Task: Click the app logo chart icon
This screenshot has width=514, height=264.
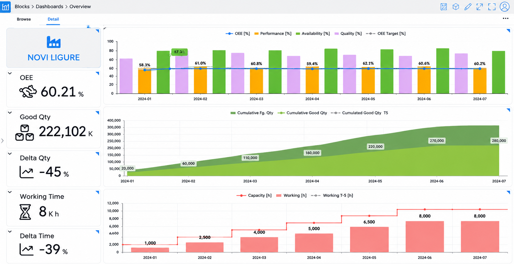Action: pyautogui.click(x=5, y=6)
